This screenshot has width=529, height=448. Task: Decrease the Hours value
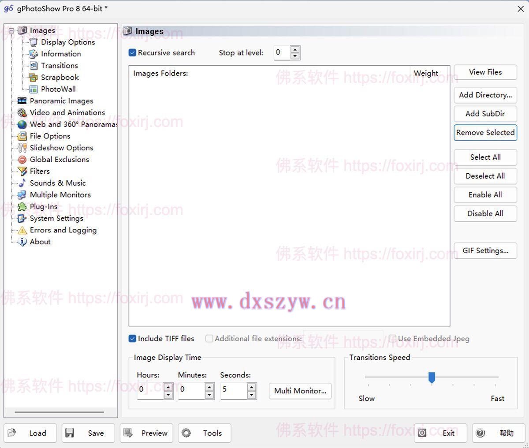point(168,395)
